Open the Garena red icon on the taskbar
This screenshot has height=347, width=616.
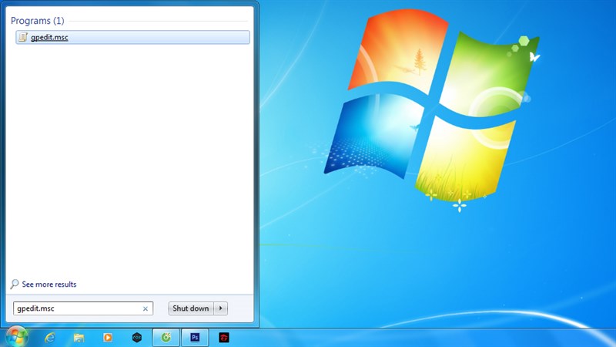click(224, 338)
